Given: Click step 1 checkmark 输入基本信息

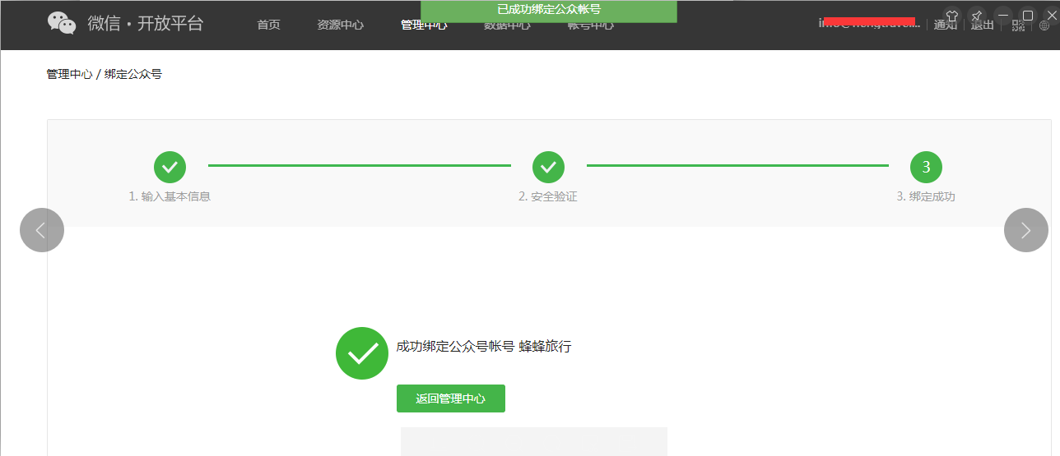Looking at the screenshot, I should [170, 167].
